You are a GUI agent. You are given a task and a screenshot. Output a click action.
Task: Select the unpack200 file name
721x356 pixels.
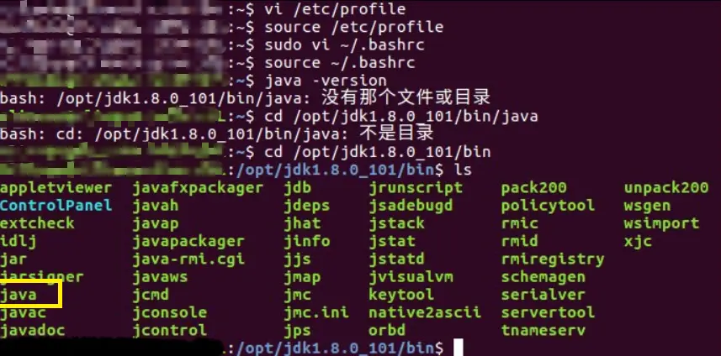tap(666, 188)
